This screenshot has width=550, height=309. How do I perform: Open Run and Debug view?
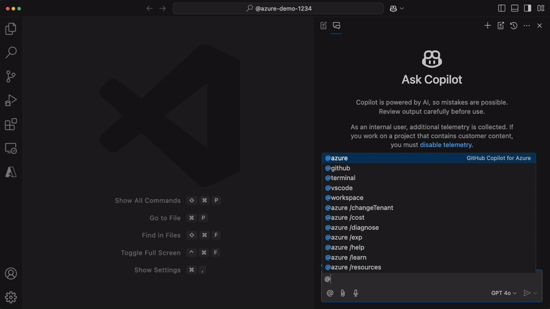11,100
